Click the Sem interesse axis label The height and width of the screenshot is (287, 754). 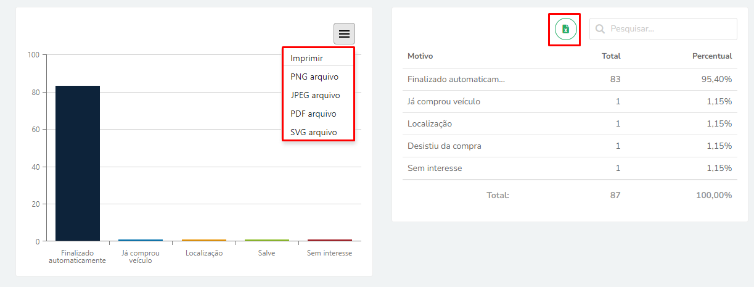click(329, 253)
